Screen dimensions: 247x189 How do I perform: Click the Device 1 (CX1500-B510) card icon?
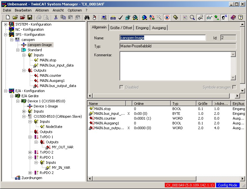(x=24, y=101)
